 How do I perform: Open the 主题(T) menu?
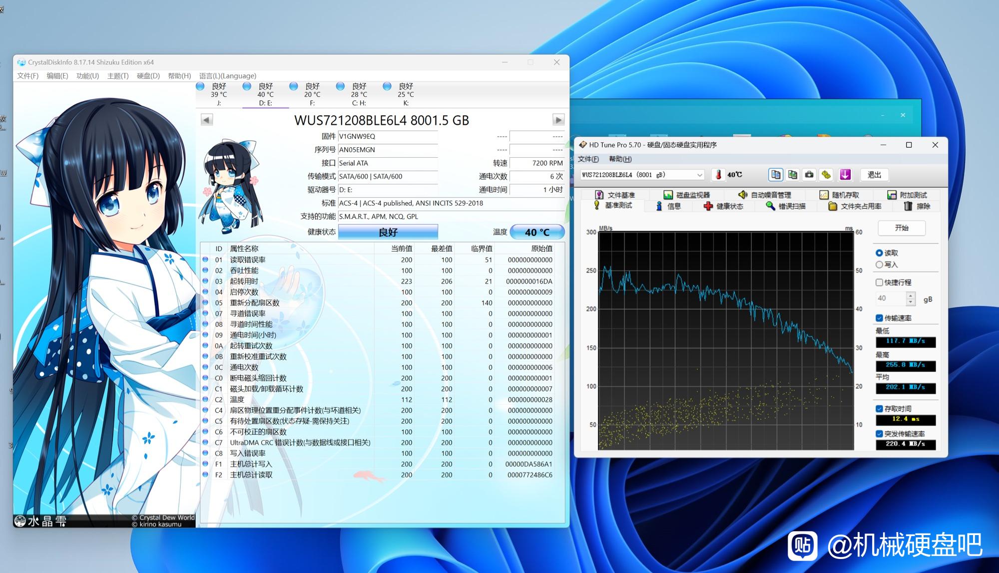coord(118,76)
